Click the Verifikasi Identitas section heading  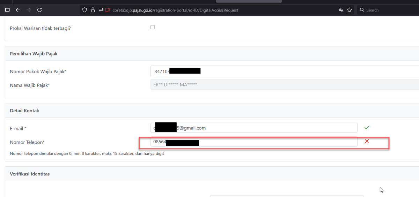point(30,174)
